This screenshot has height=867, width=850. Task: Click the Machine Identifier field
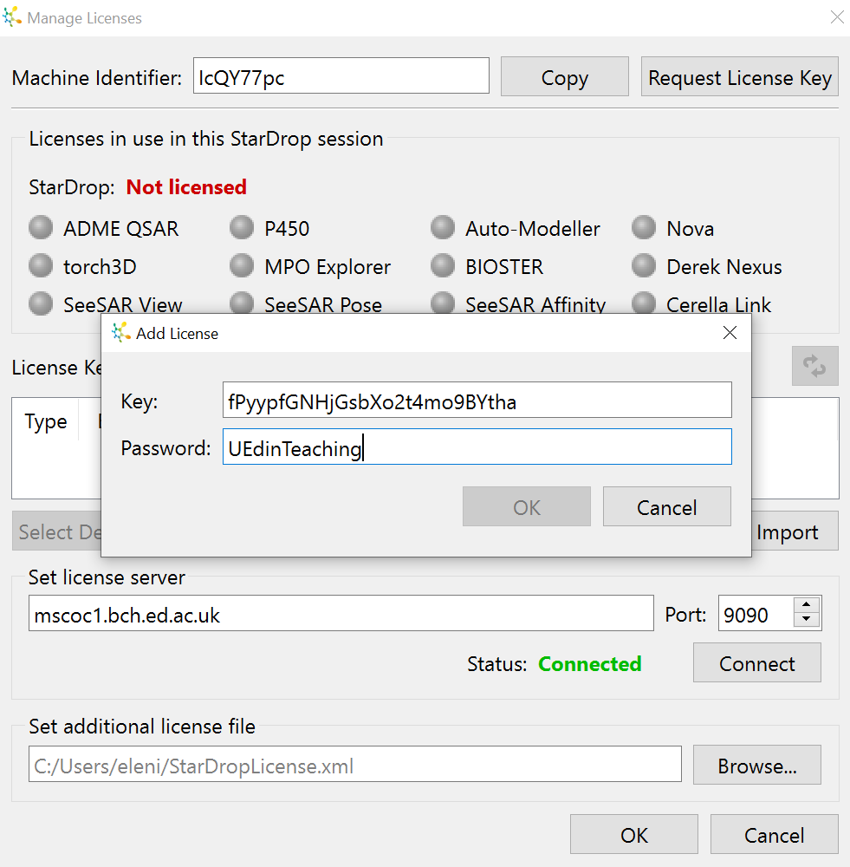tap(341, 75)
